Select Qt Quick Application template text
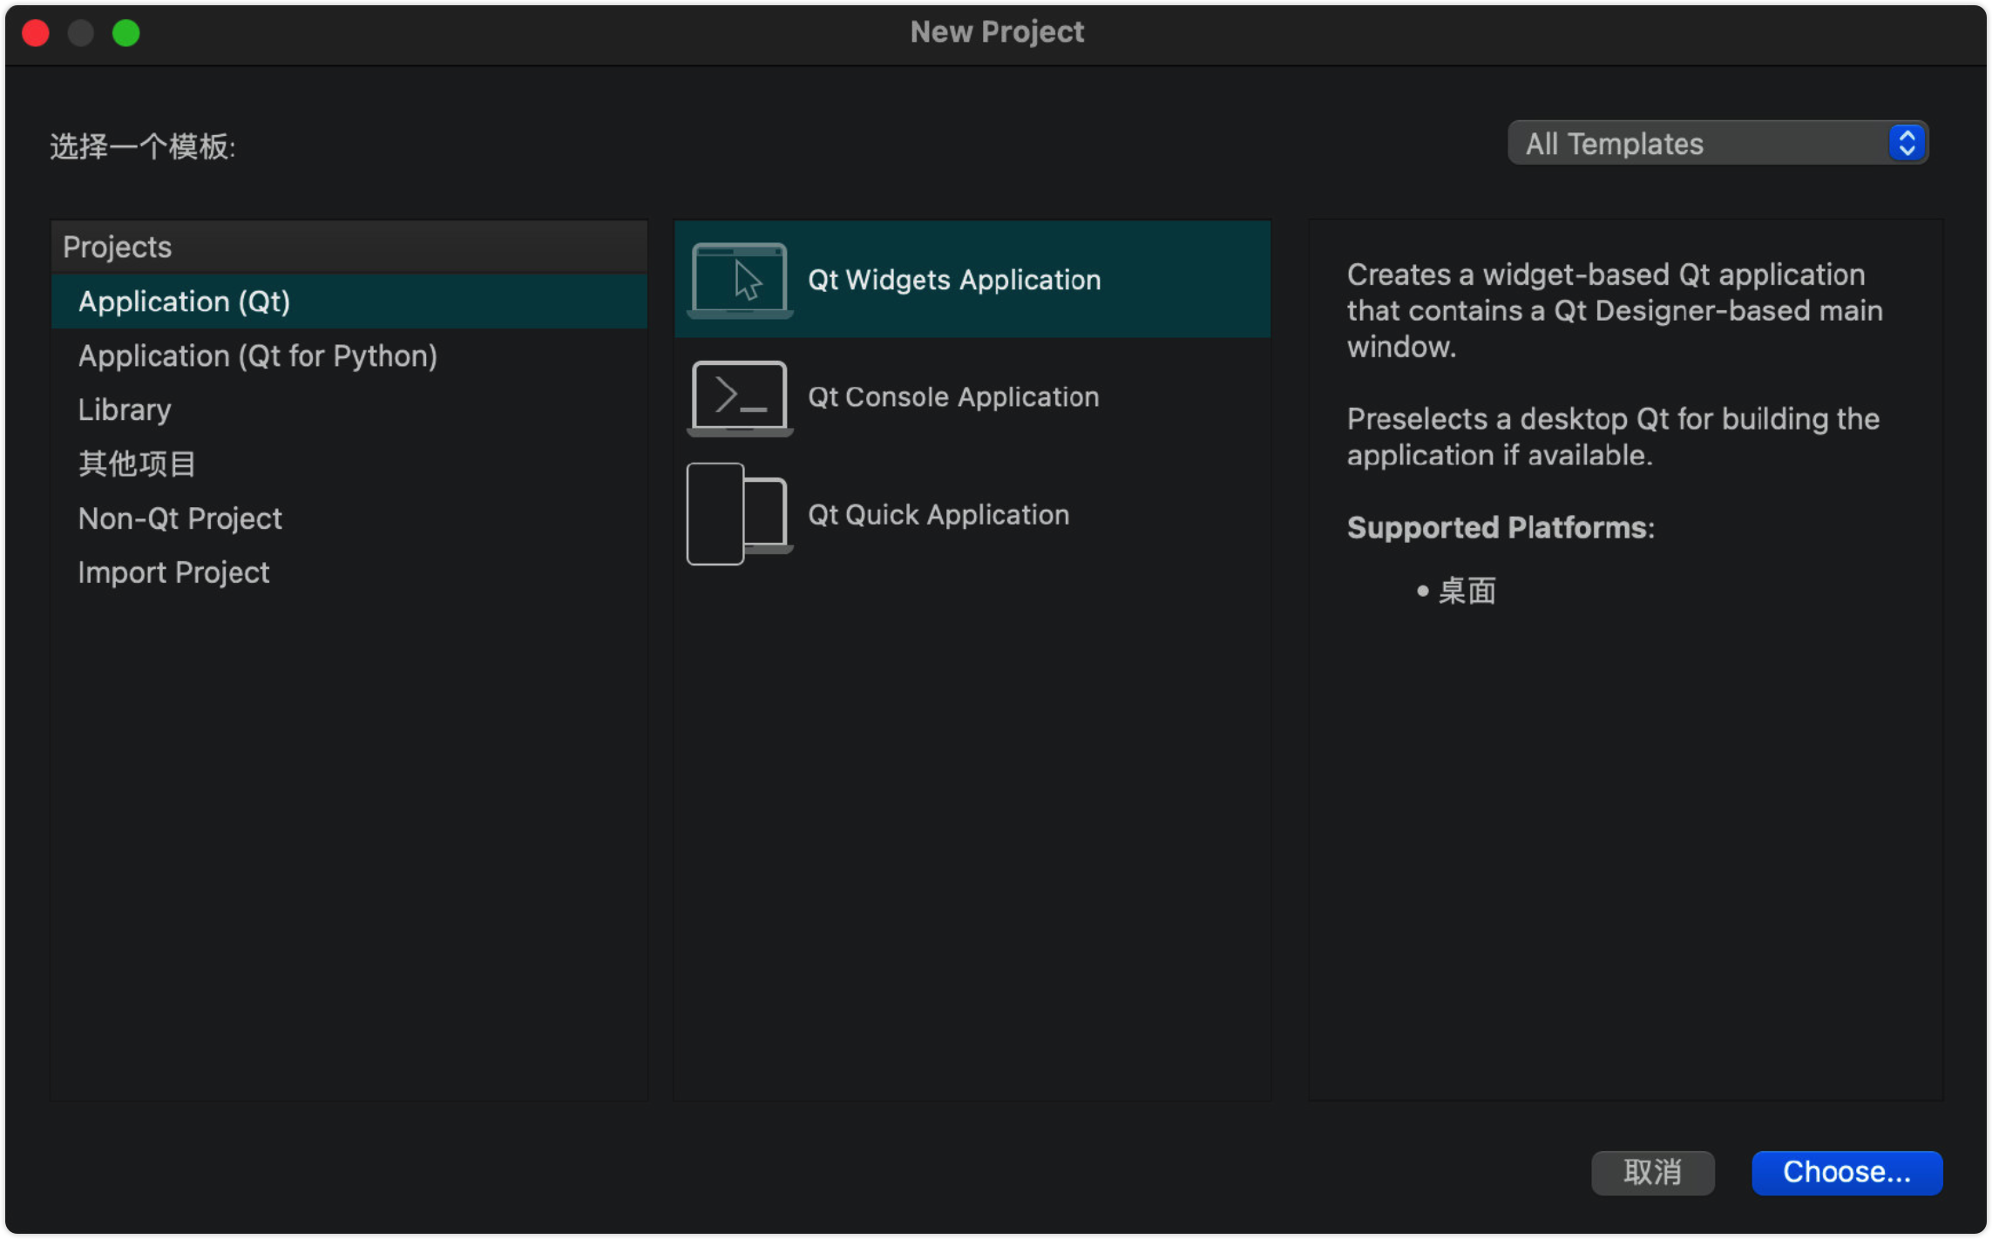 (x=938, y=515)
